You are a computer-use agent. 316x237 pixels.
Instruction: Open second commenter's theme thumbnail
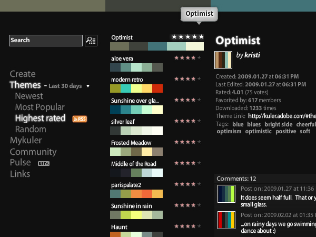tap(226, 220)
